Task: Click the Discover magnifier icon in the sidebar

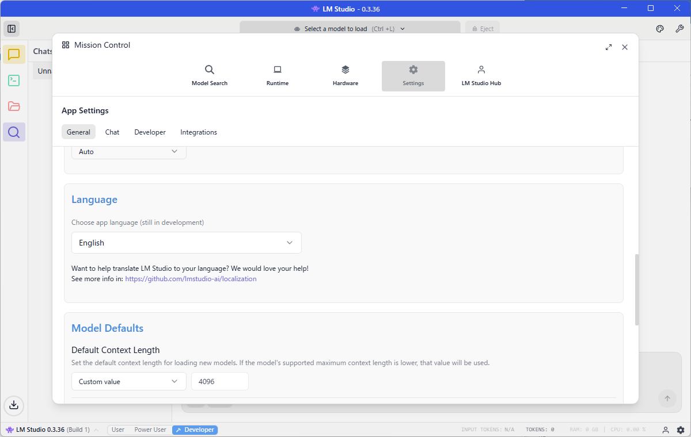Action: pyautogui.click(x=14, y=132)
